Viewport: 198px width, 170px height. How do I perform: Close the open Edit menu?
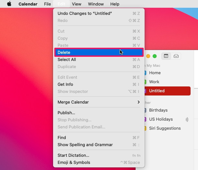(x=61, y=4)
